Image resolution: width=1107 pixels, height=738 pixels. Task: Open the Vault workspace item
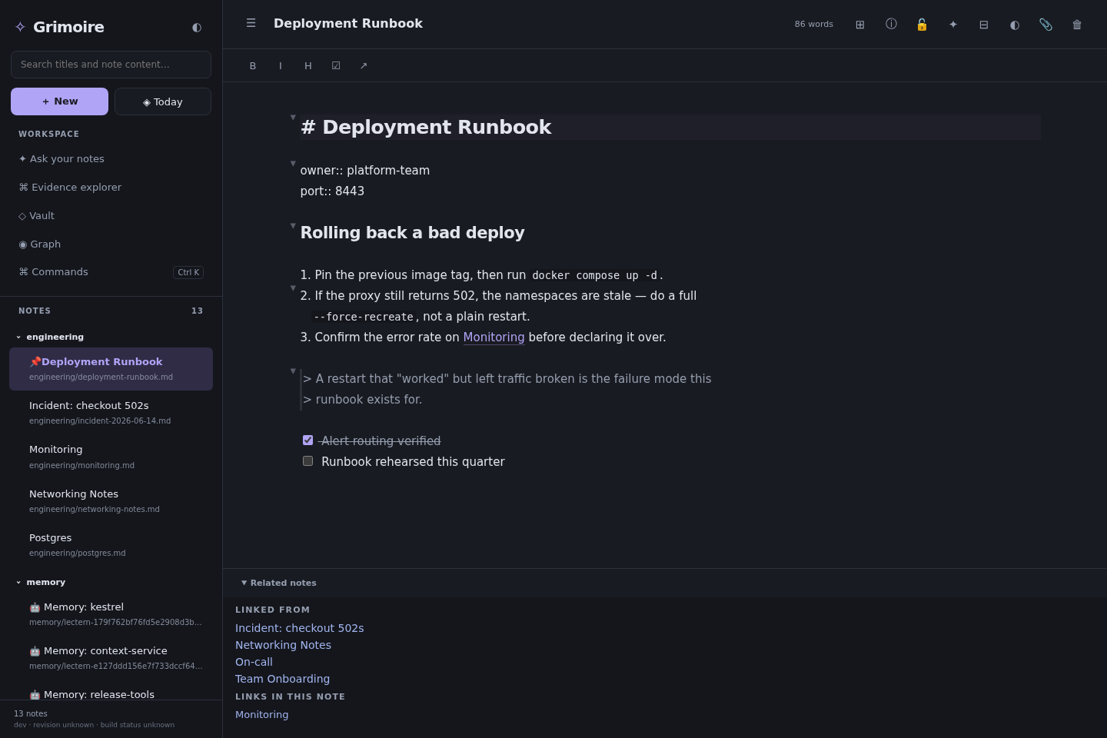tap(111, 216)
